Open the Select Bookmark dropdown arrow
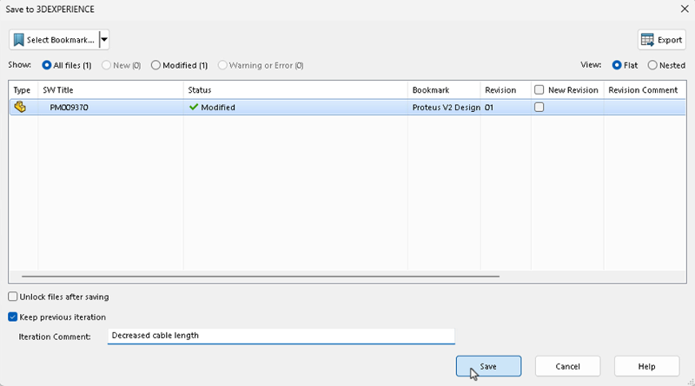The width and height of the screenshot is (695, 386). coord(104,40)
